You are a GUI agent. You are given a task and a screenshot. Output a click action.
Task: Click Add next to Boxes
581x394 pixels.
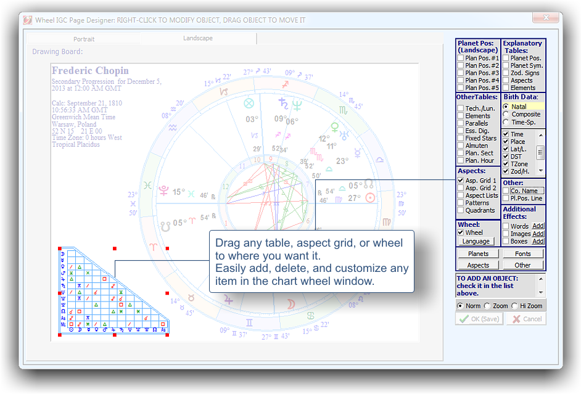point(538,241)
